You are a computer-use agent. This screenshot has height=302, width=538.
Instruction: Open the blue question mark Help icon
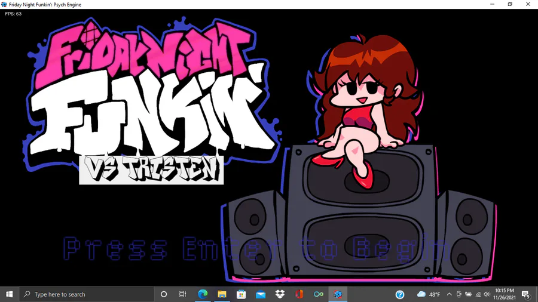pos(400,294)
